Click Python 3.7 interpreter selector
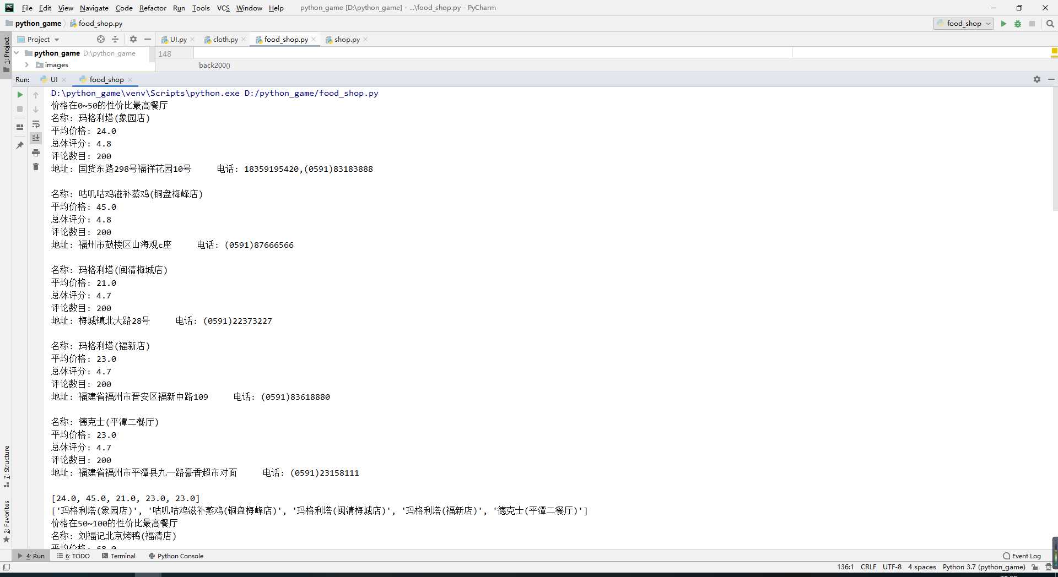 pos(984,567)
